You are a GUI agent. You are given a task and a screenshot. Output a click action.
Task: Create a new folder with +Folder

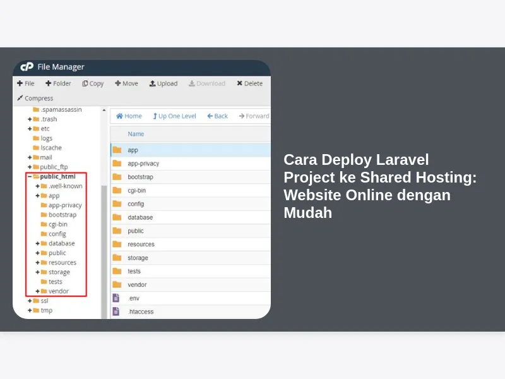[x=49, y=83]
